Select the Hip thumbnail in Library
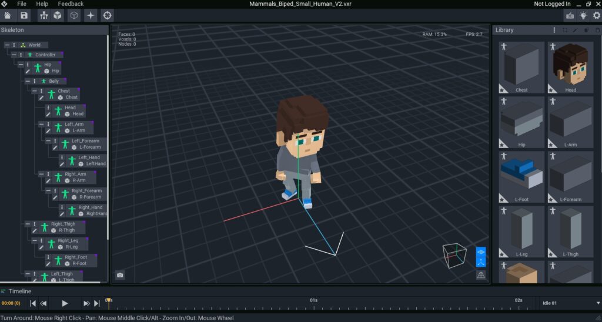The width and height of the screenshot is (602, 322). tap(521, 122)
